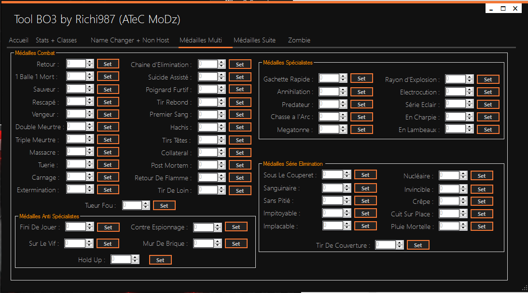This screenshot has height=293, width=528.
Task: Increment Tueur Fou spinner up arrow
Action: click(146, 203)
